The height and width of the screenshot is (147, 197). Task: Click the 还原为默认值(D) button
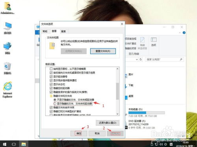point(108,123)
